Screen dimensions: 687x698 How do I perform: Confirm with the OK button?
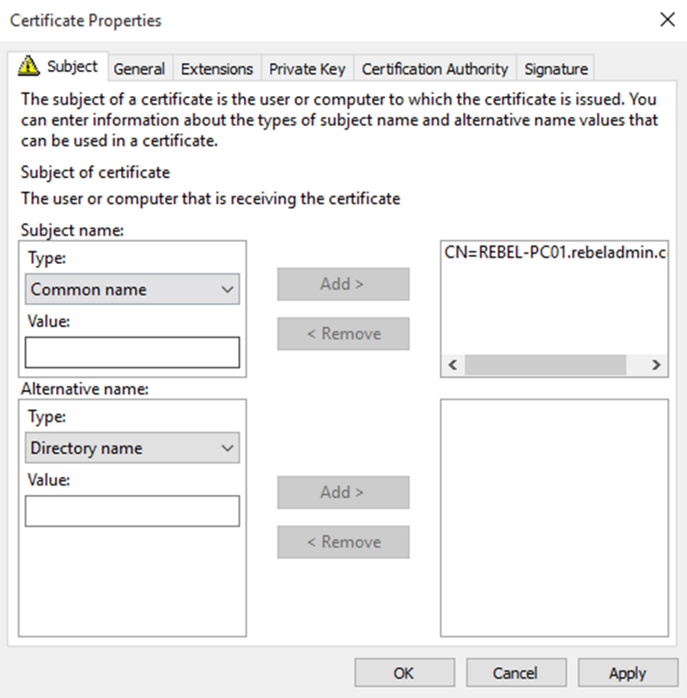coord(404,673)
